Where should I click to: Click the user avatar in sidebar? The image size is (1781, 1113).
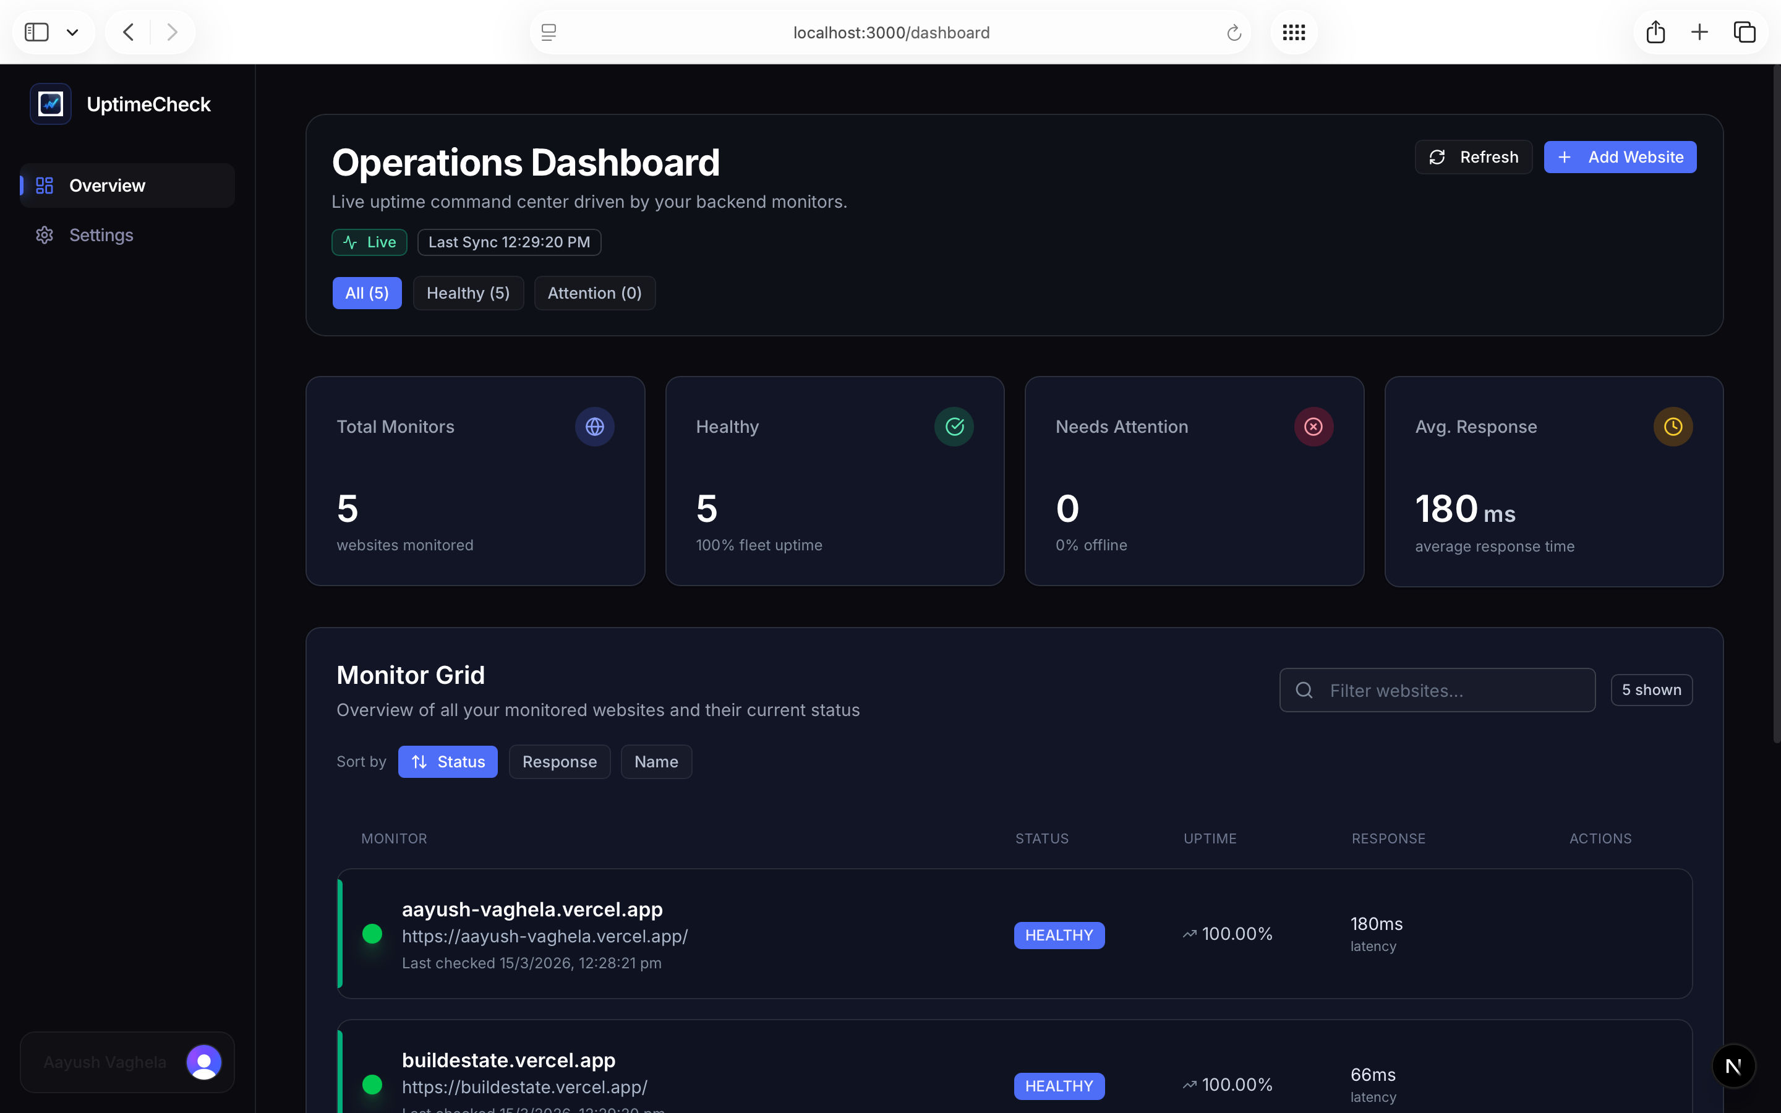[x=204, y=1062]
